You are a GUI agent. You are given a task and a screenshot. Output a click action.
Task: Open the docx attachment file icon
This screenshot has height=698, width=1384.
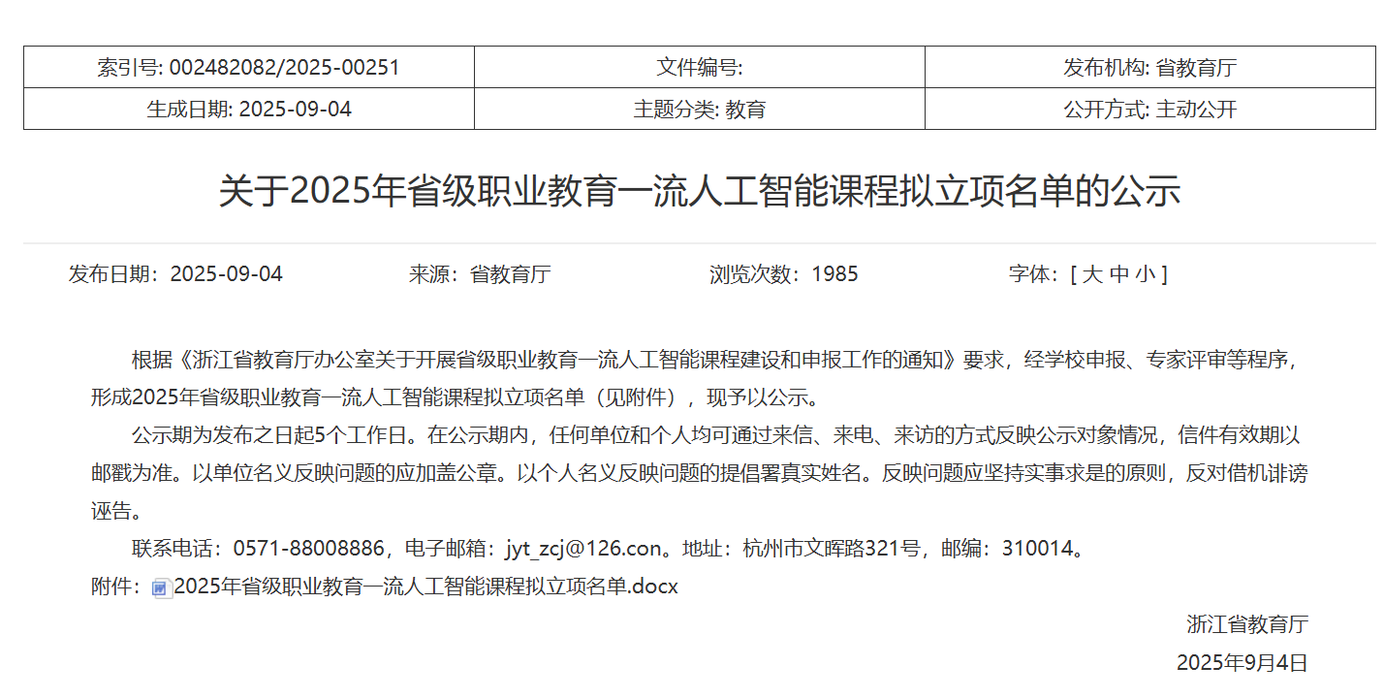pyautogui.click(x=163, y=587)
